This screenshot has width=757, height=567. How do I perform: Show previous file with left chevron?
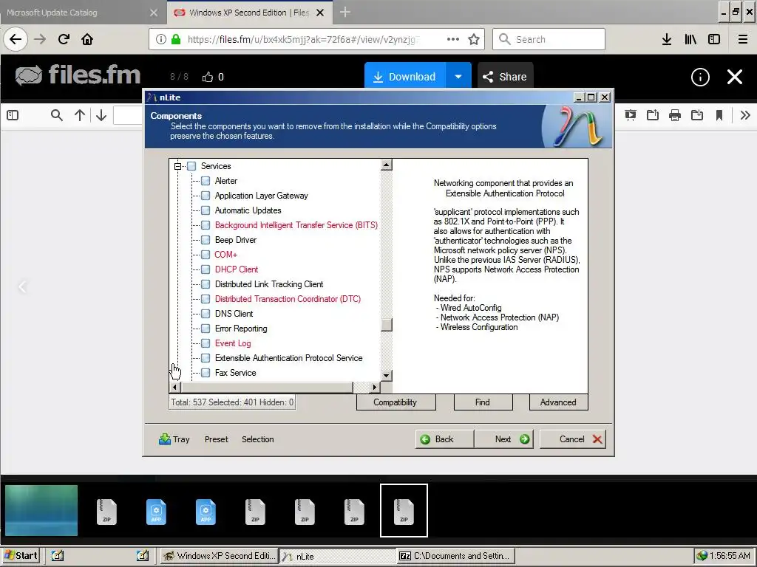[22, 287]
